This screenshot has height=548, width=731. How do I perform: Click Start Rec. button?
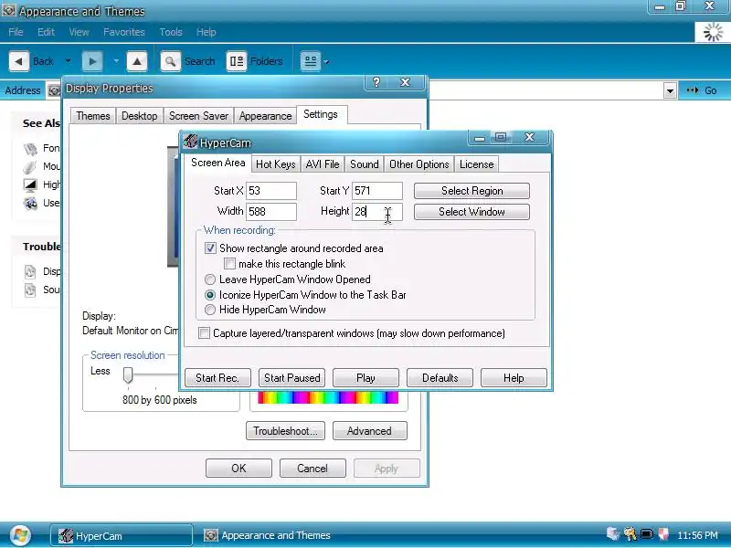coord(217,378)
